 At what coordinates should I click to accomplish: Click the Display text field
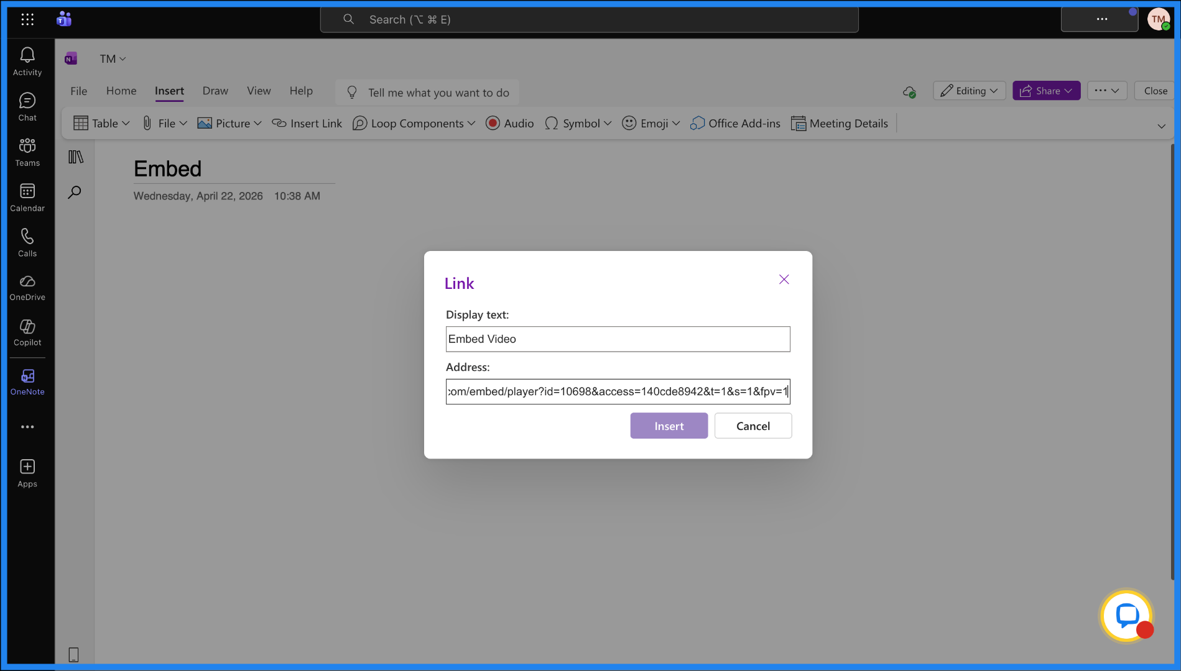point(618,339)
